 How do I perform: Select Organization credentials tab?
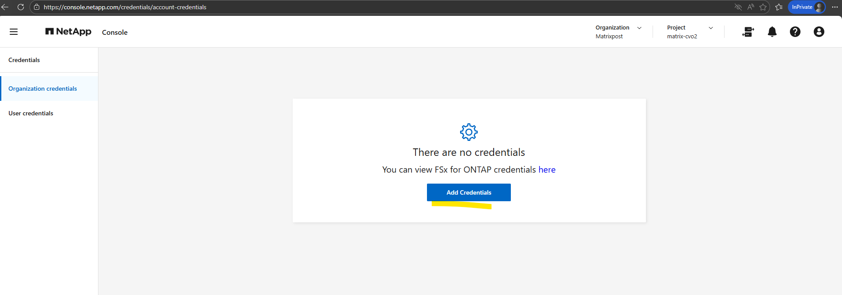point(49,88)
